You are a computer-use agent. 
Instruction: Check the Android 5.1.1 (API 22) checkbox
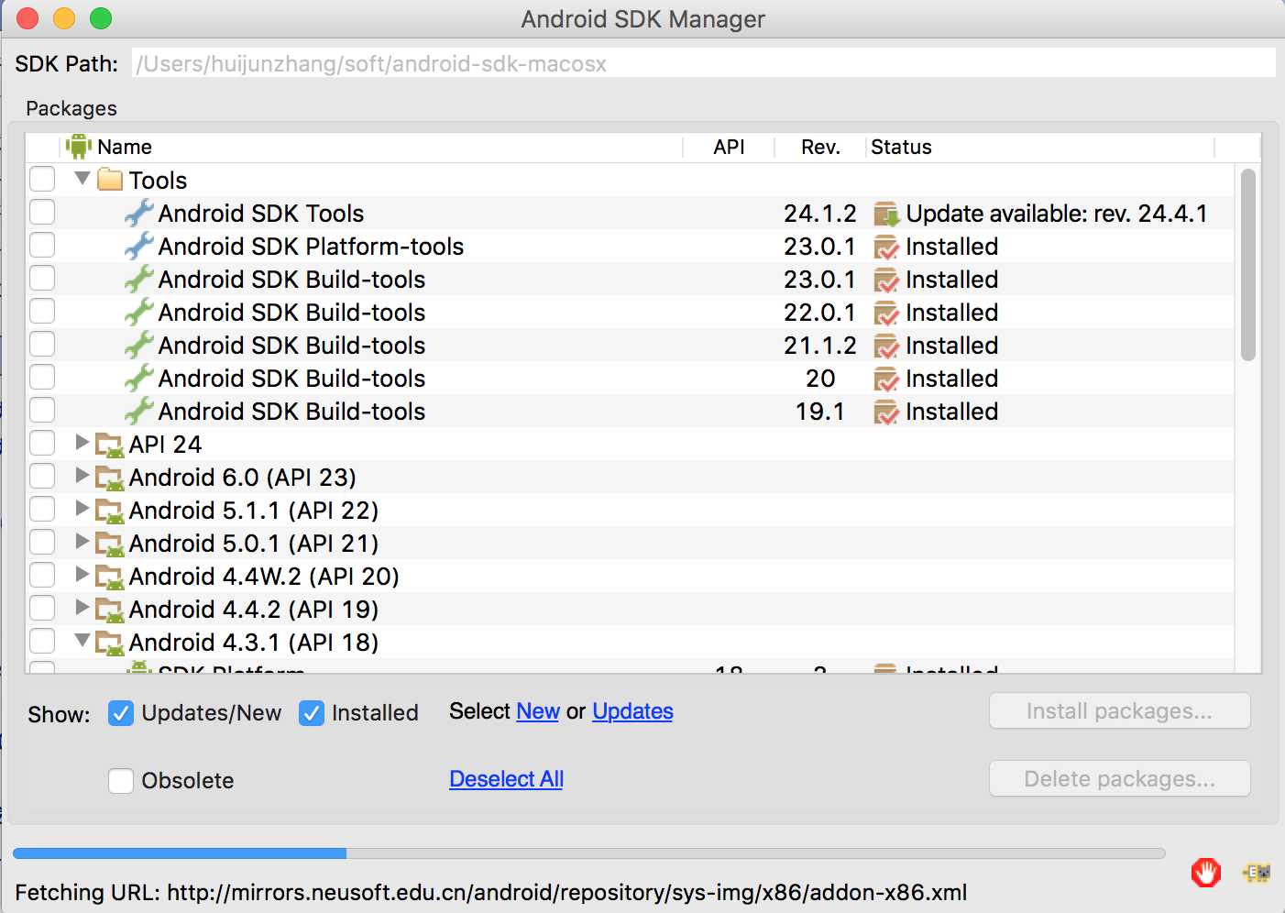coord(42,509)
